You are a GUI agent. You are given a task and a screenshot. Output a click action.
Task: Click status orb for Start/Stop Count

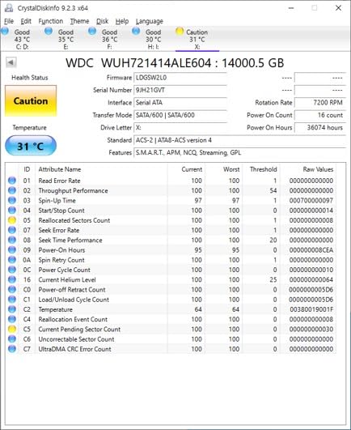[x=12, y=210]
